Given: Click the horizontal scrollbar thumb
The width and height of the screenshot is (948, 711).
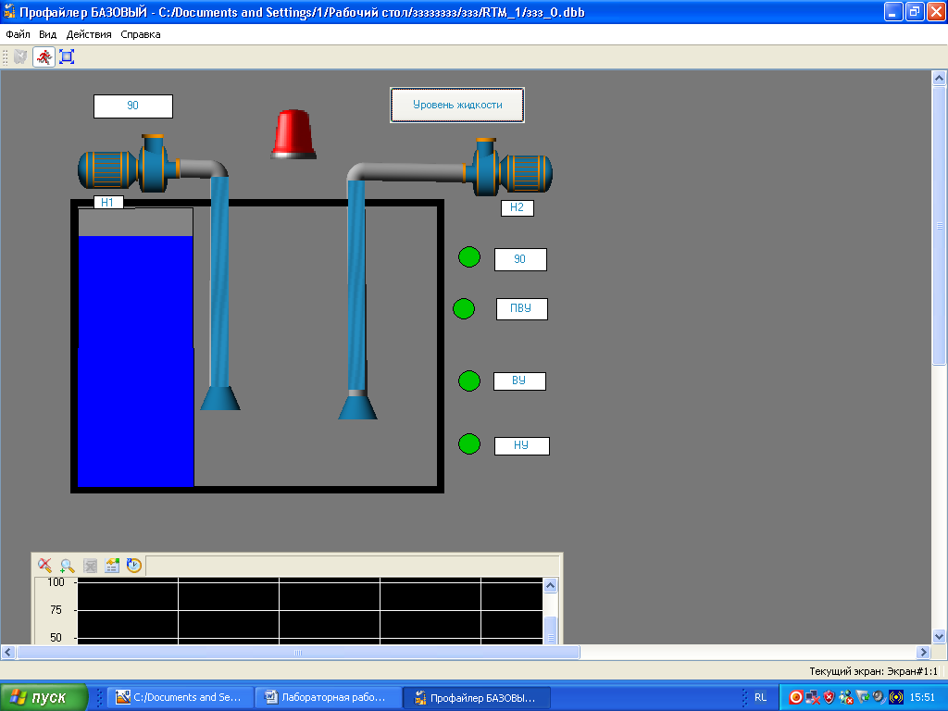Looking at the screenshot, I should point(298,652).
